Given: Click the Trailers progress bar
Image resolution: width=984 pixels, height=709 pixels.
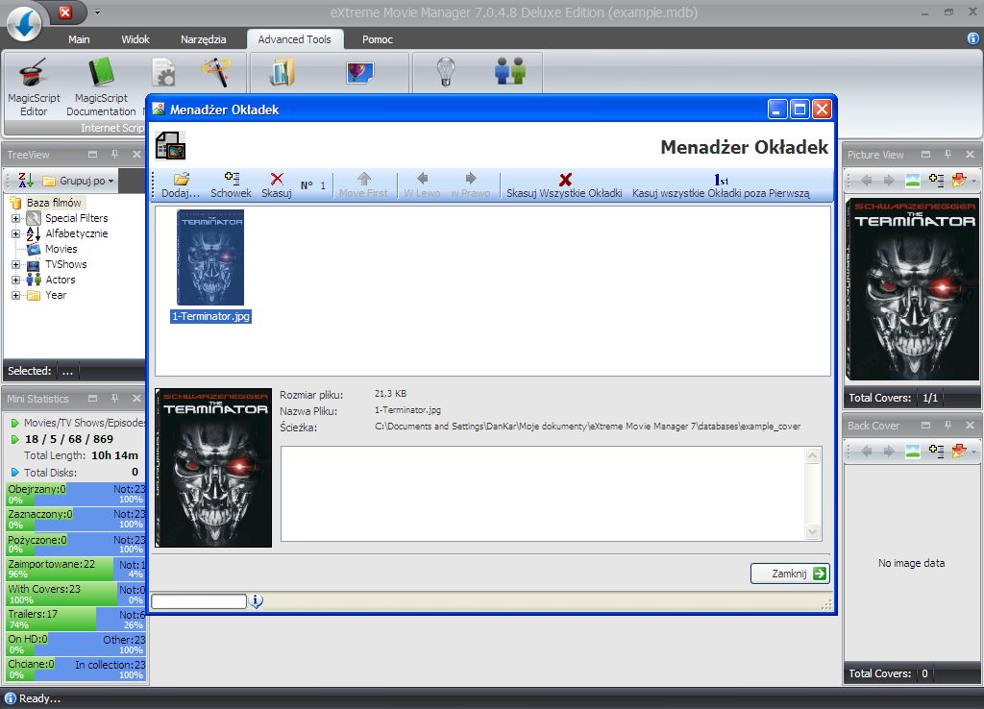Looking at the screenshot, I should (x=76, y=620).
